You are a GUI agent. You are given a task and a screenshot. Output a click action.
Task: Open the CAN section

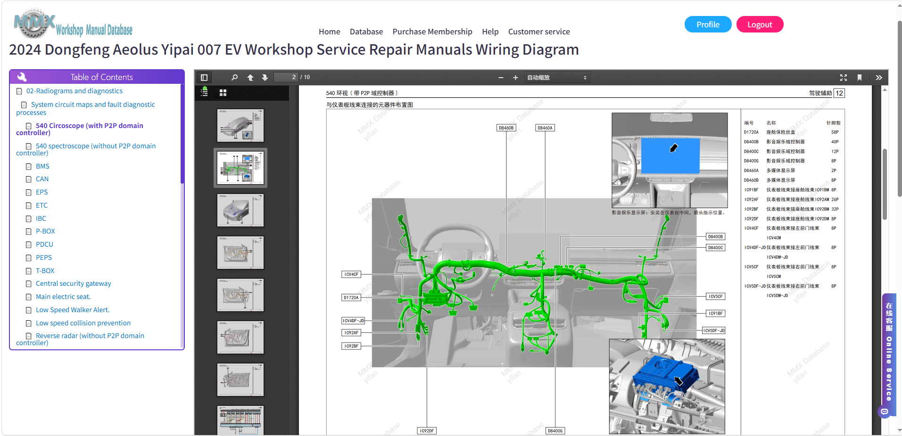point(42,179)
